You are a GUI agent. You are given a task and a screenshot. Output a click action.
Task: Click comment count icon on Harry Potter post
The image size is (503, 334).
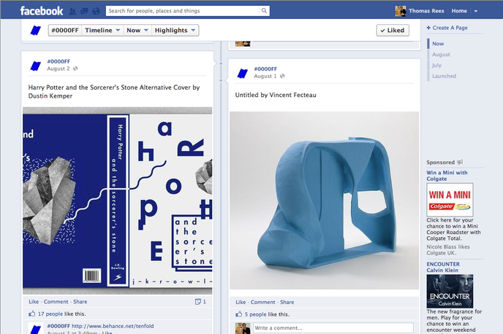click(x=200, y=302)
